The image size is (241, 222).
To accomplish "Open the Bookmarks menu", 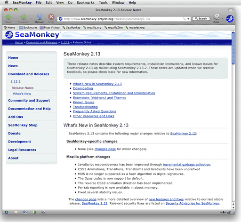I will (86, 2).
